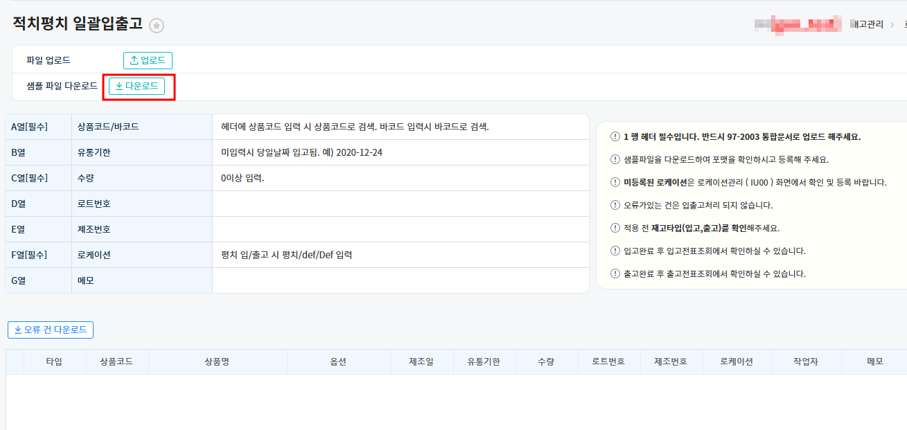Click info icon beside 입고완료 후 notice
907x430 pixels.
point(615,251)
